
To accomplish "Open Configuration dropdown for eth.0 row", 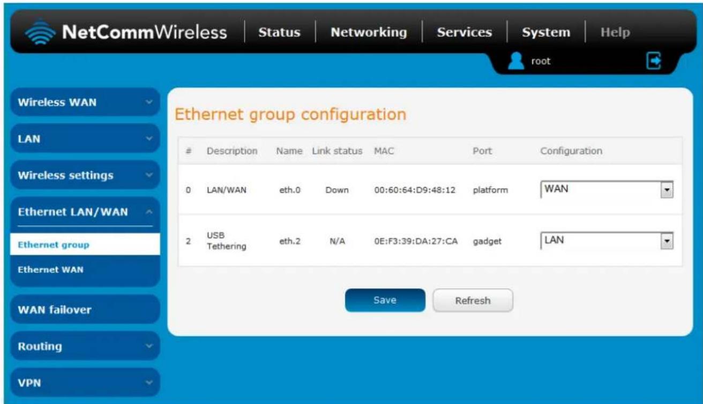I will [x=607, y=189].
